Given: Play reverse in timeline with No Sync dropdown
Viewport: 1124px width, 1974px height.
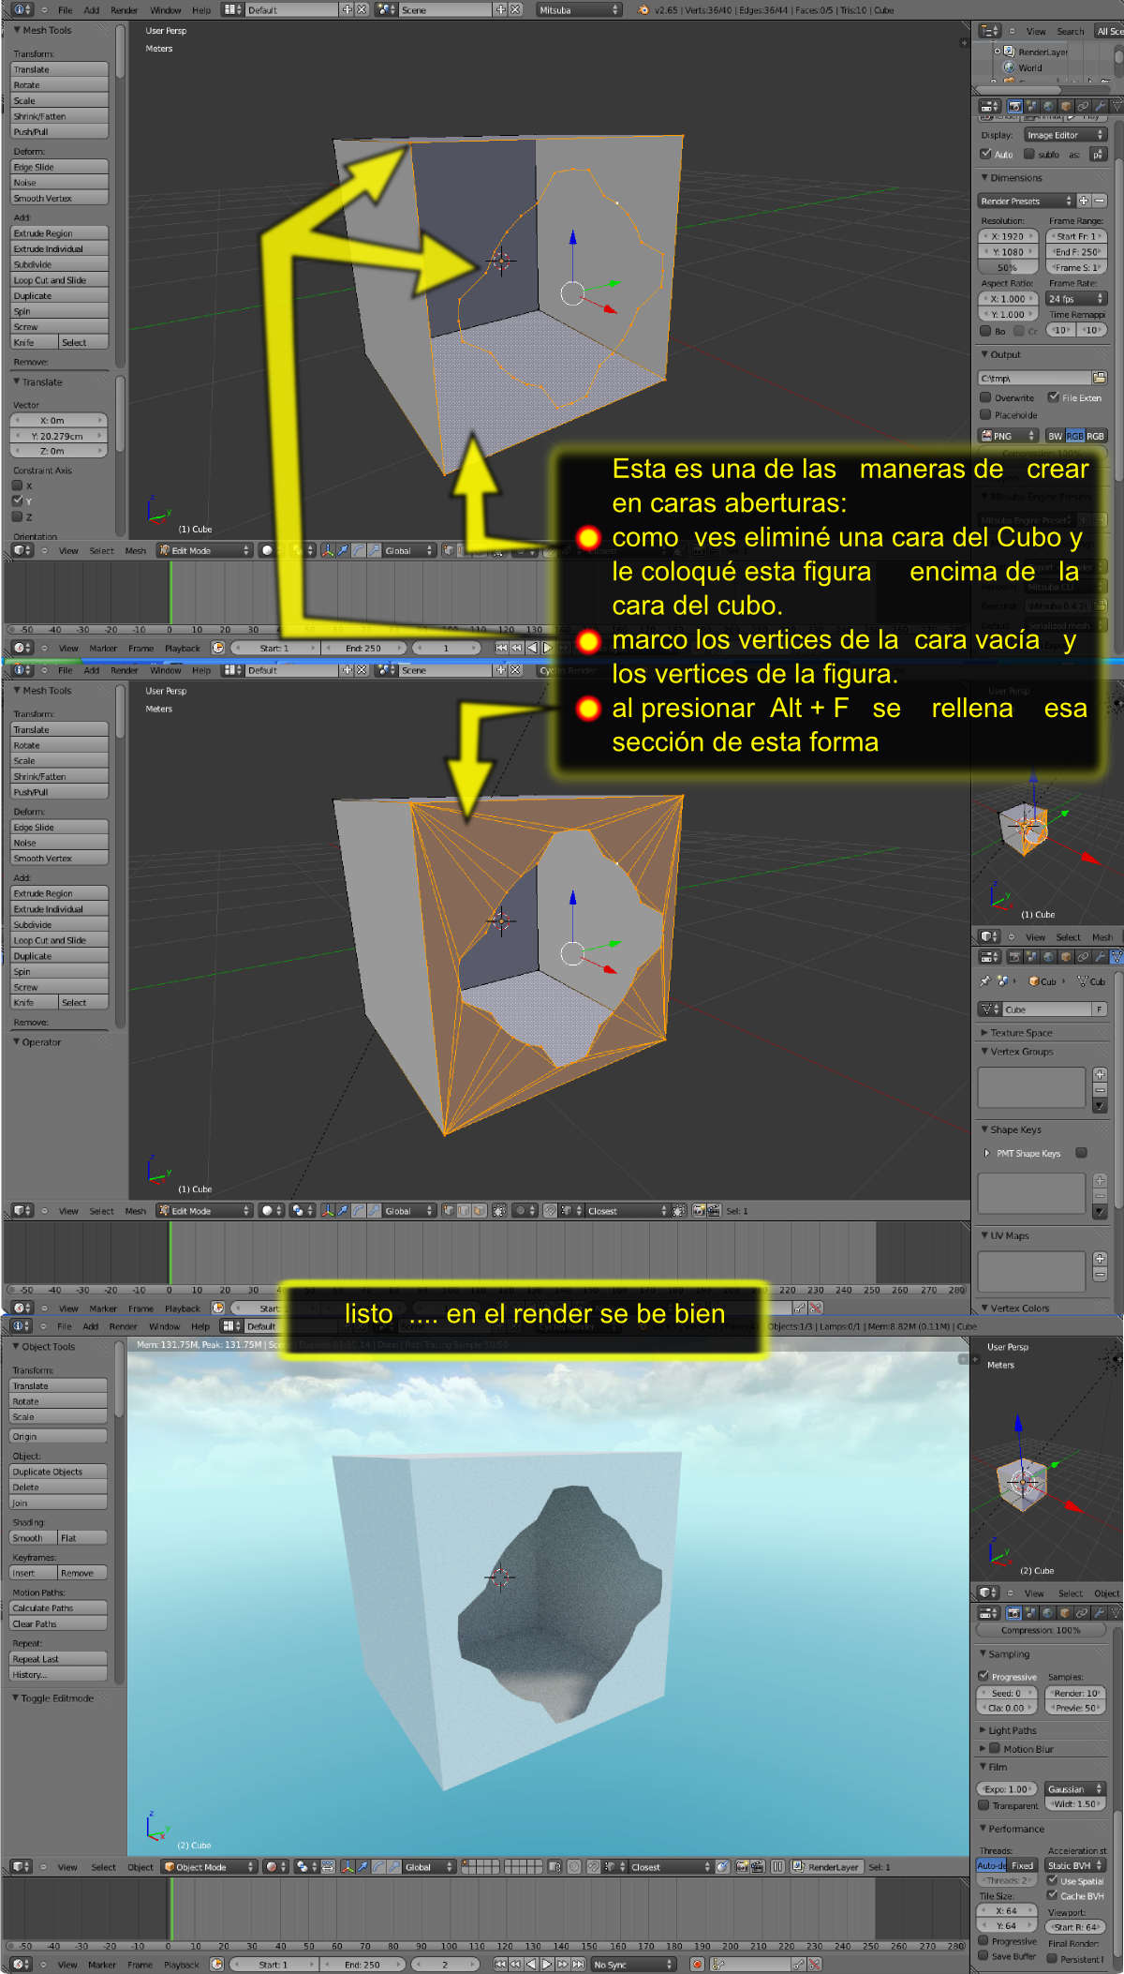Looking at the screenshot, I should pos(531,1964).
